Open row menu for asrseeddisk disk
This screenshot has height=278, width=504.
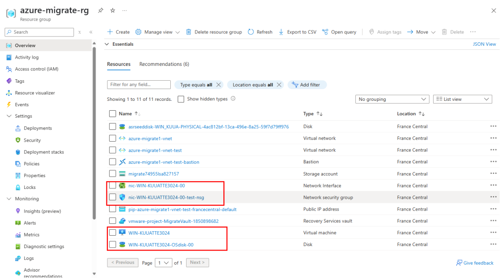[493, 126]
